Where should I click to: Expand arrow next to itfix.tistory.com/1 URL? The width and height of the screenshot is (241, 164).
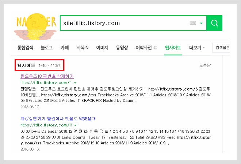[75, 83]
